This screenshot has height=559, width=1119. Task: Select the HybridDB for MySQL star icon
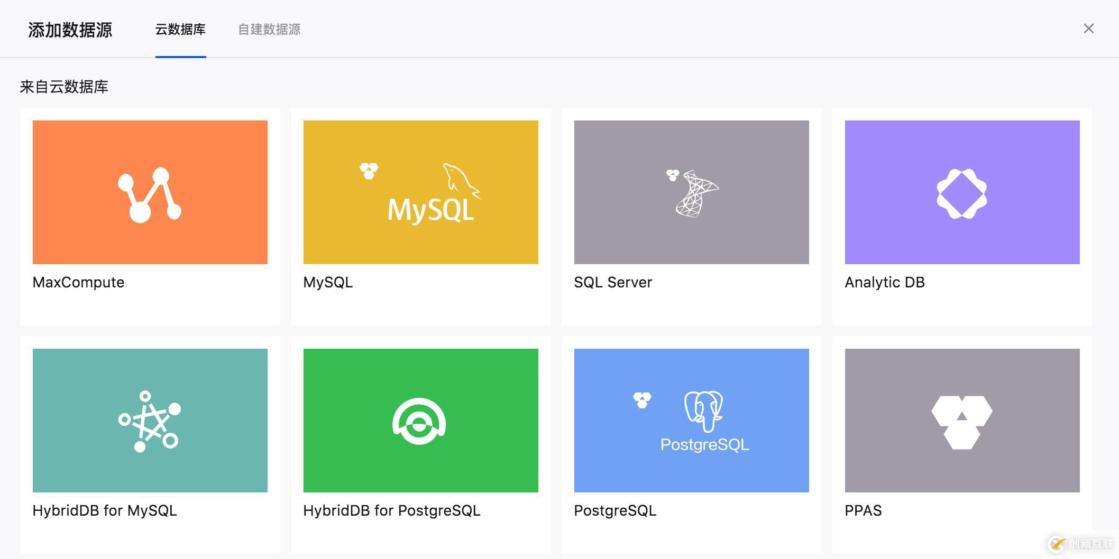point(150,422)
